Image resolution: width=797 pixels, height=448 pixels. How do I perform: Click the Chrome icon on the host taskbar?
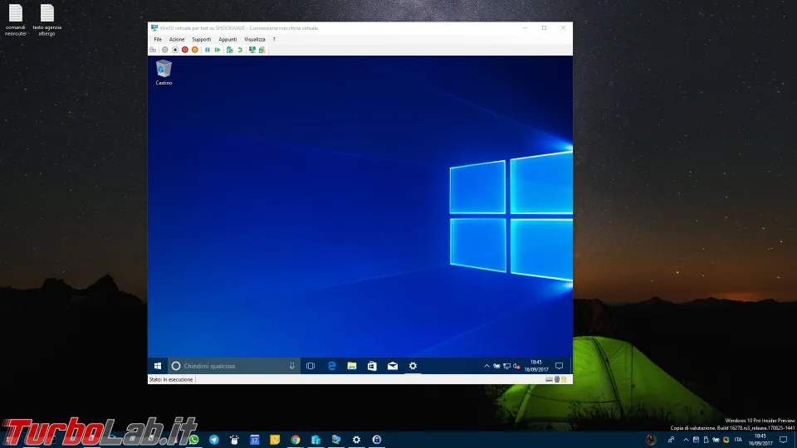click(x=296, y=440)
